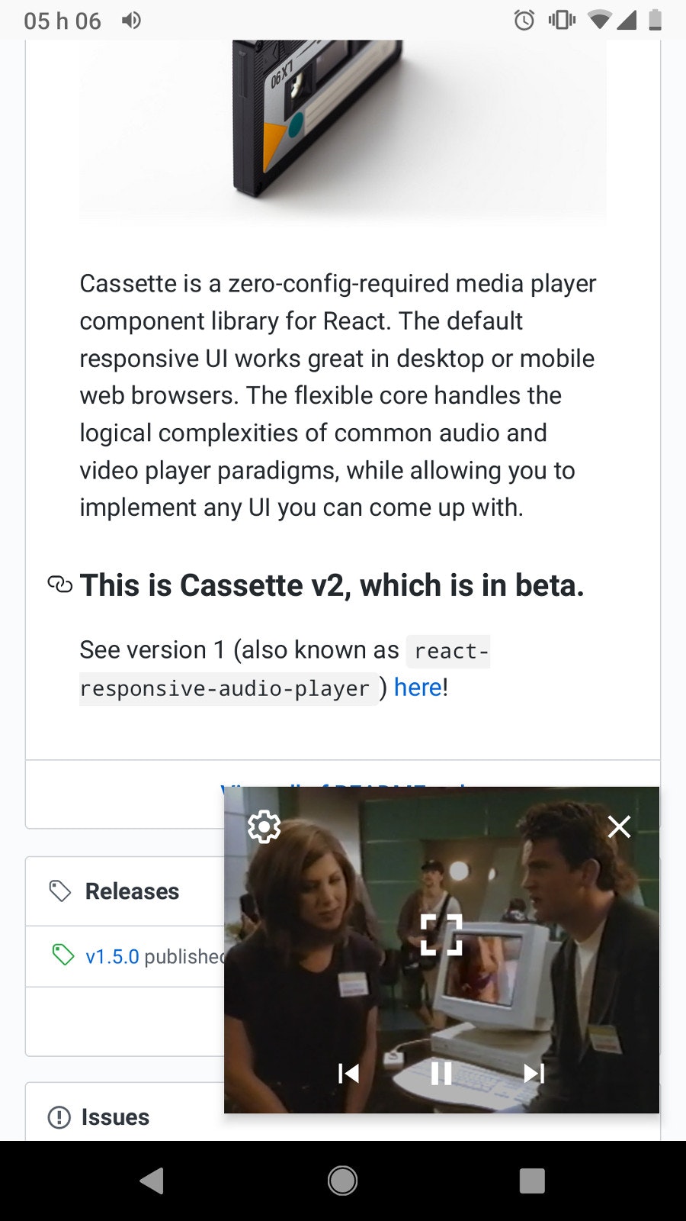The width and height of the screenshot is (686, 1221).
Task: Expand the Releases section
Action: coord(132,891)
